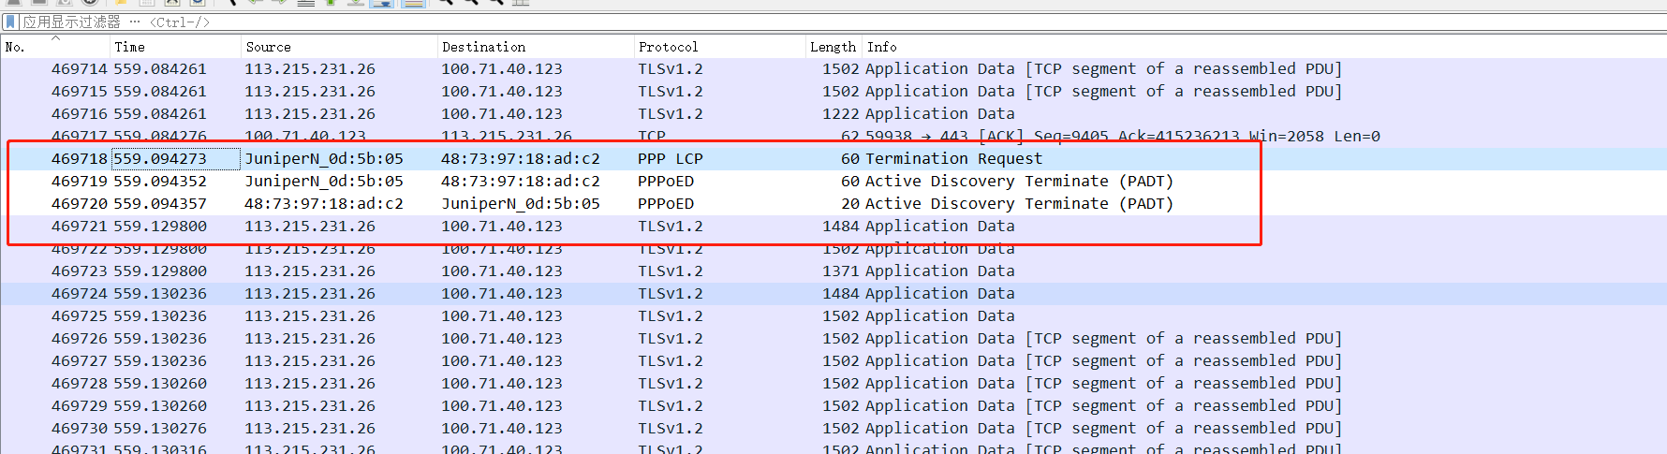1667x454 pixels.
Task: Click the Source column header
Action: tap(268, 47)
